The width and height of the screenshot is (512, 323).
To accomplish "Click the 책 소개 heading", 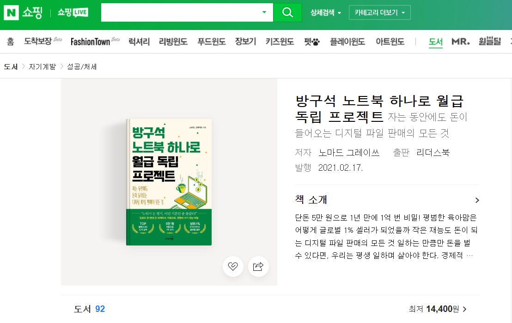I will [x=311, y=199].
